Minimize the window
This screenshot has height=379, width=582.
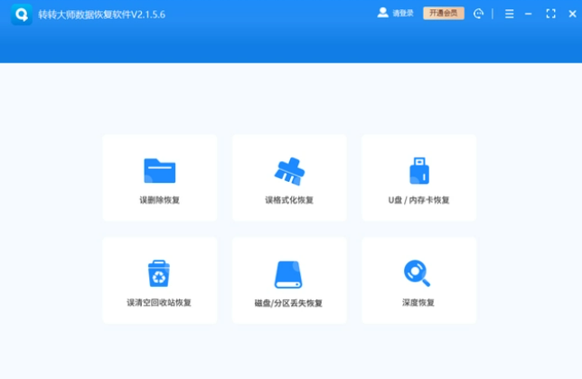click(528, 14)
